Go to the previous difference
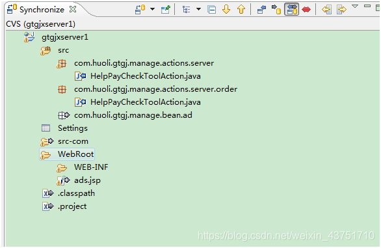Screen dimensions: 381x248 (241, 10)
